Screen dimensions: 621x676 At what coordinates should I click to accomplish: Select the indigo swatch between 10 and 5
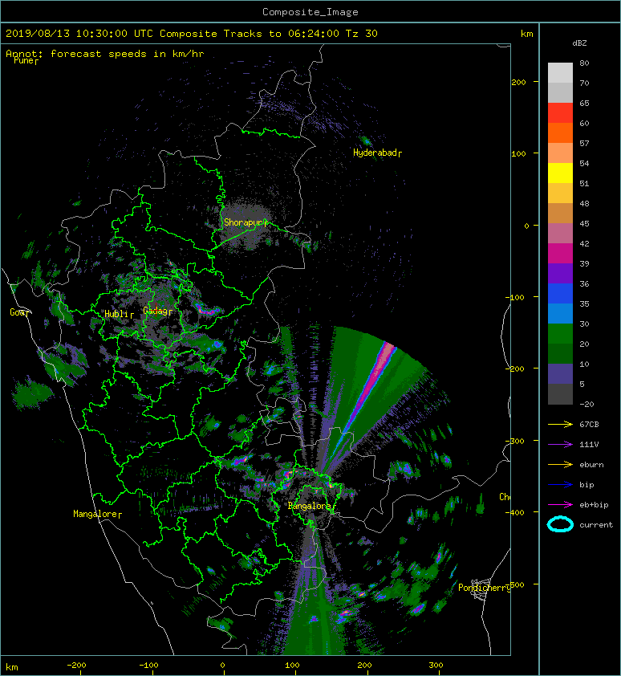560,374
